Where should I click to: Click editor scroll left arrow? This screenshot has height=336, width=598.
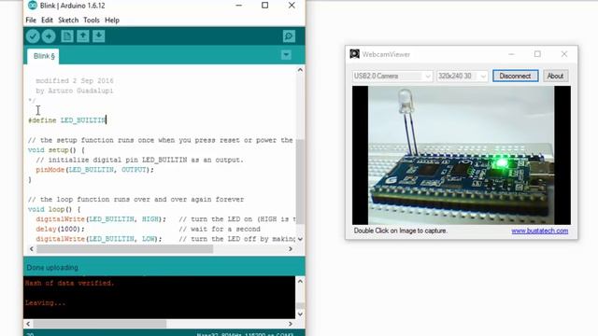tap(31, 249)
